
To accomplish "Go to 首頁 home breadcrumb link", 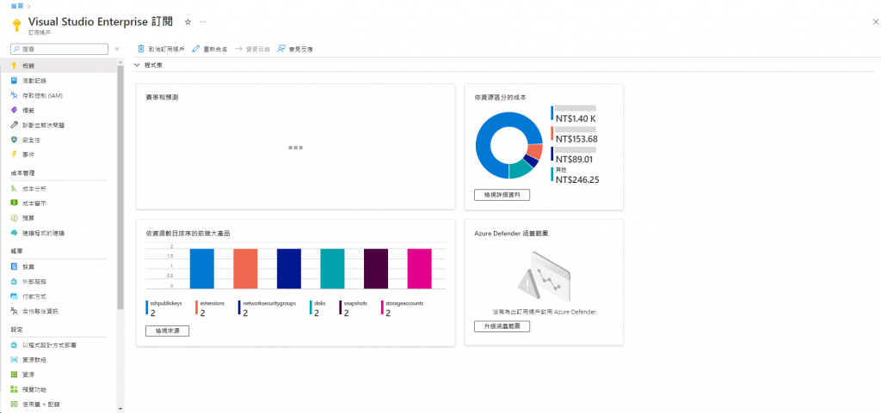I will pyautogui.click(x=17, y=6).
